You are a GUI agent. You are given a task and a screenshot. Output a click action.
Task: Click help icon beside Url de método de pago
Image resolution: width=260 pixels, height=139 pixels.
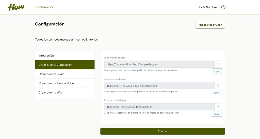click(x=218, y=64)
